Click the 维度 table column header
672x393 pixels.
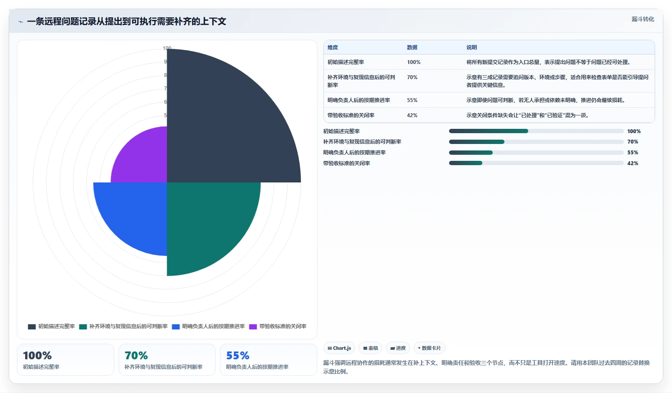333,48
